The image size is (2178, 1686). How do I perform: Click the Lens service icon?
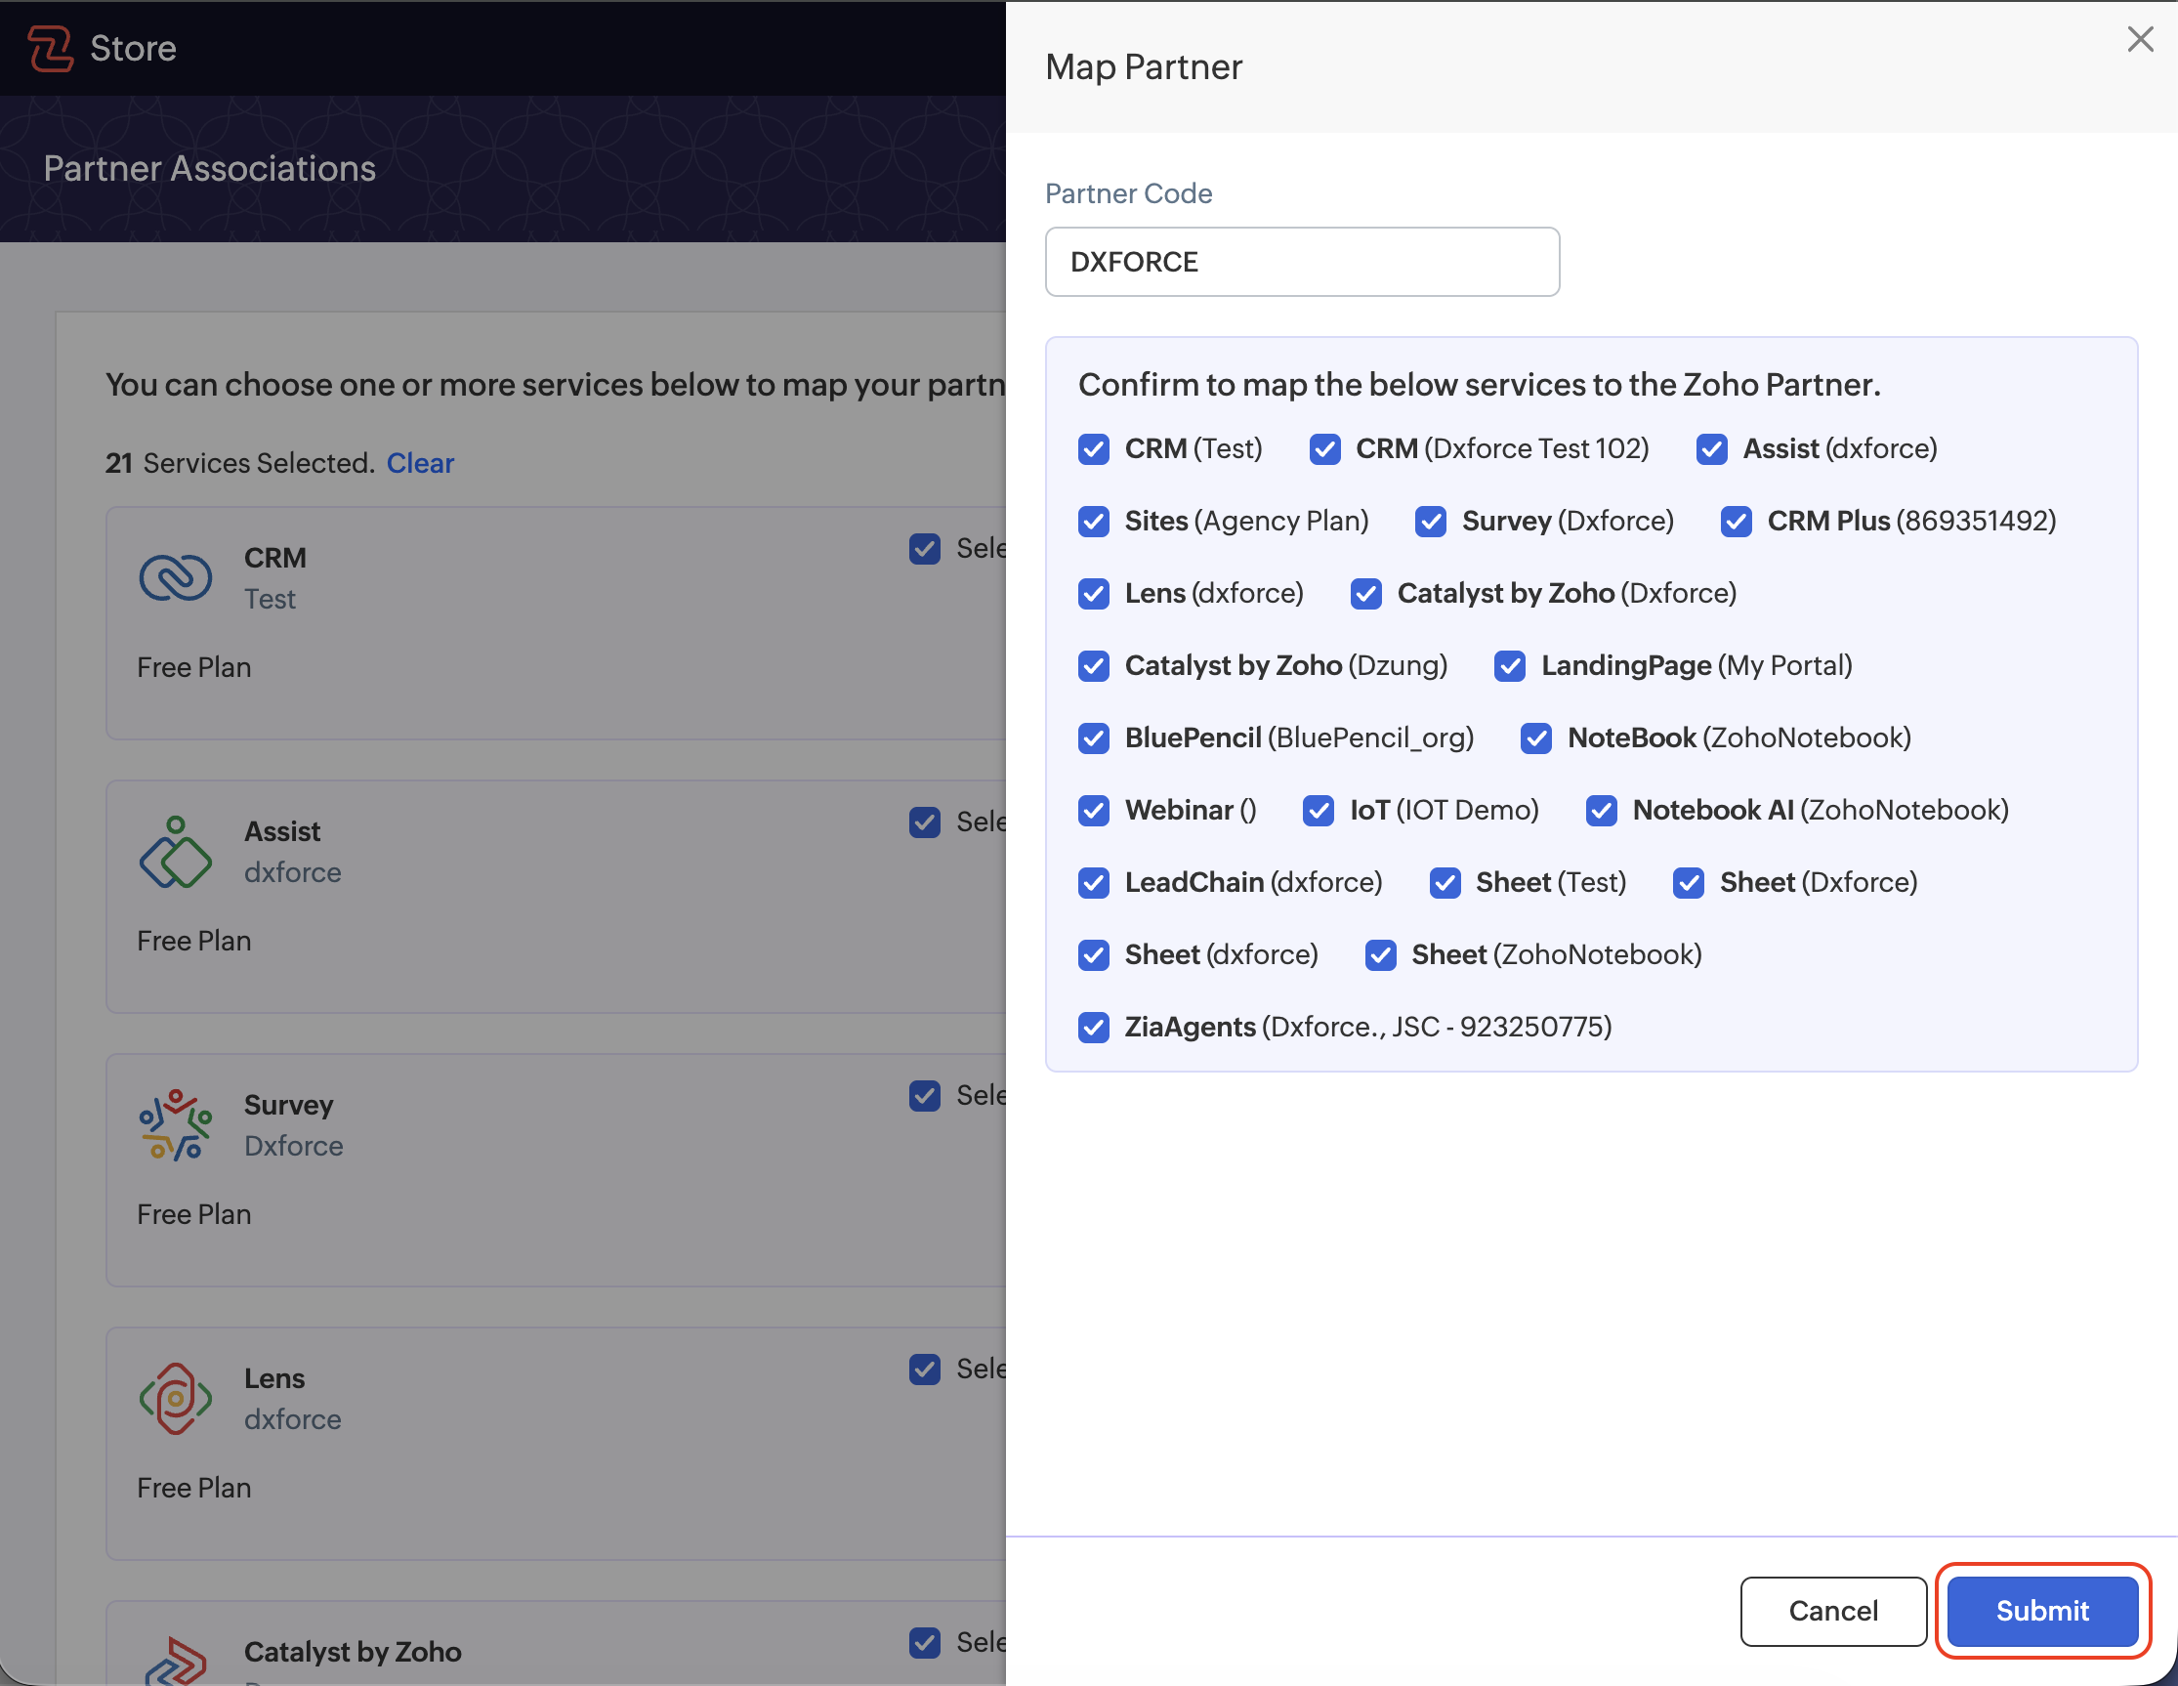(176, 1399)
